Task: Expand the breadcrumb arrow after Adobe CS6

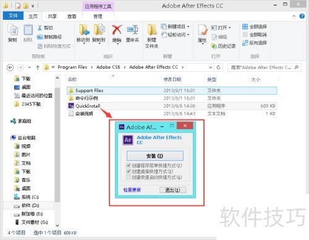Action: click(x=125, y=67)
